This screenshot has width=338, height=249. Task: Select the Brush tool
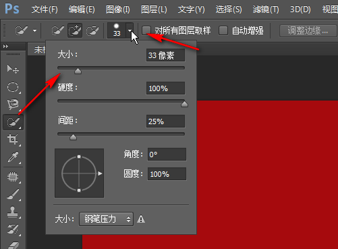click(13, 194)
